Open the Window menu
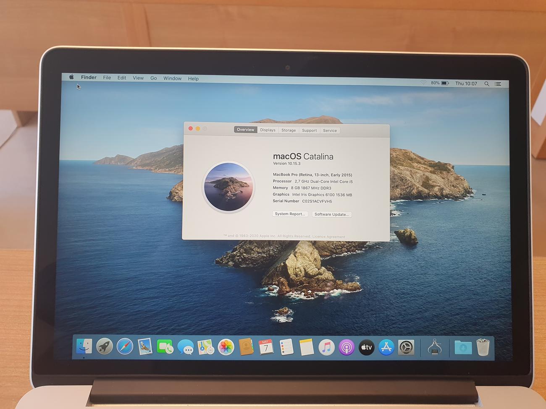 [172, 78]
